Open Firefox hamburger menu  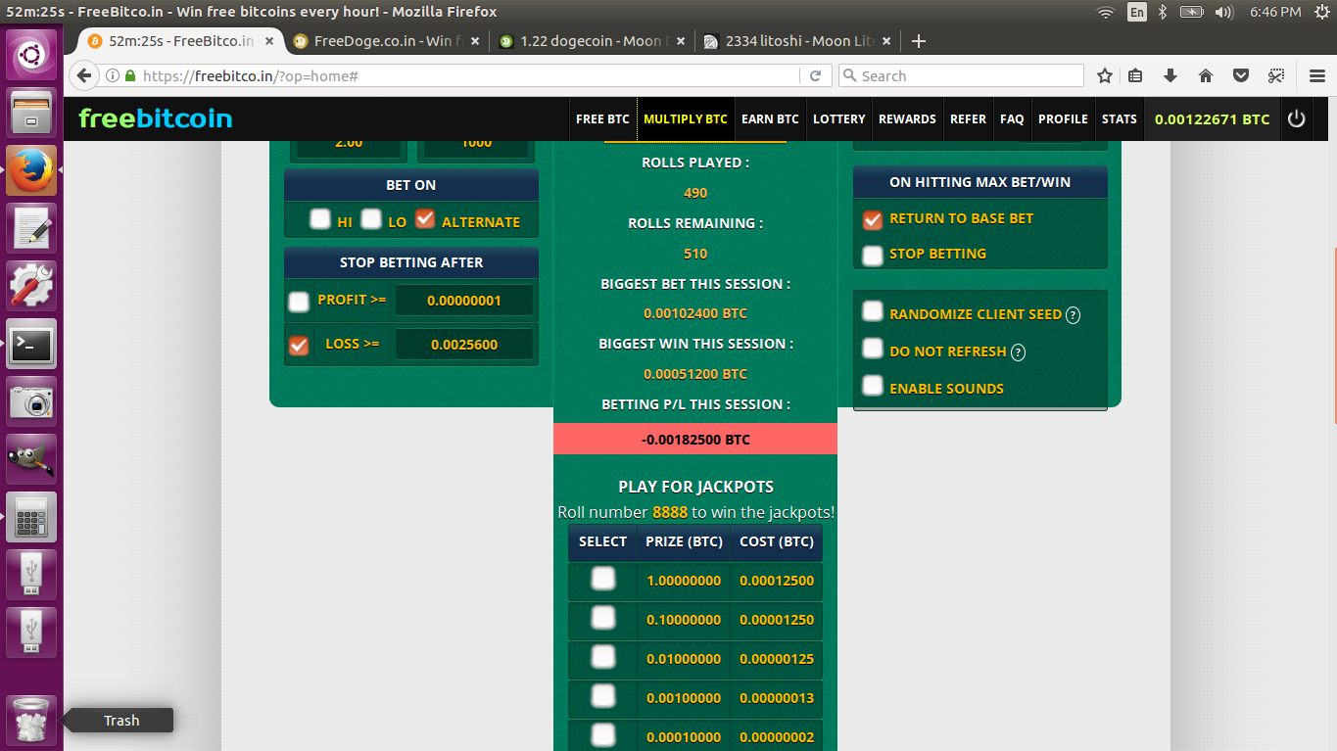pyautogui.click(x=1316, y=75)
